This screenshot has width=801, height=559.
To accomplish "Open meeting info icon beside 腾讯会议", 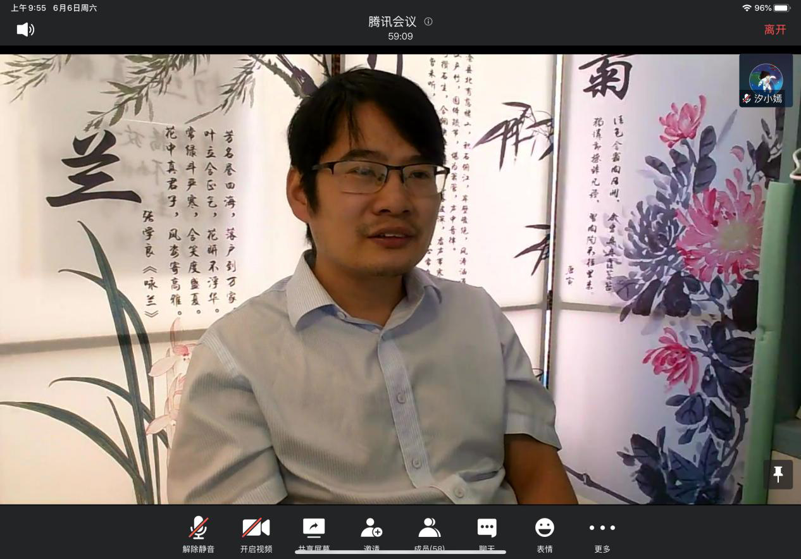I will [428, 21].
